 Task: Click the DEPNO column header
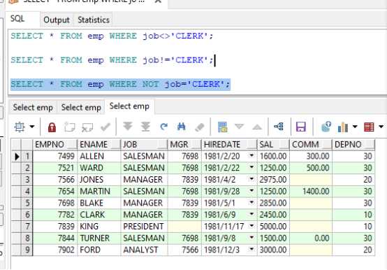353,145
